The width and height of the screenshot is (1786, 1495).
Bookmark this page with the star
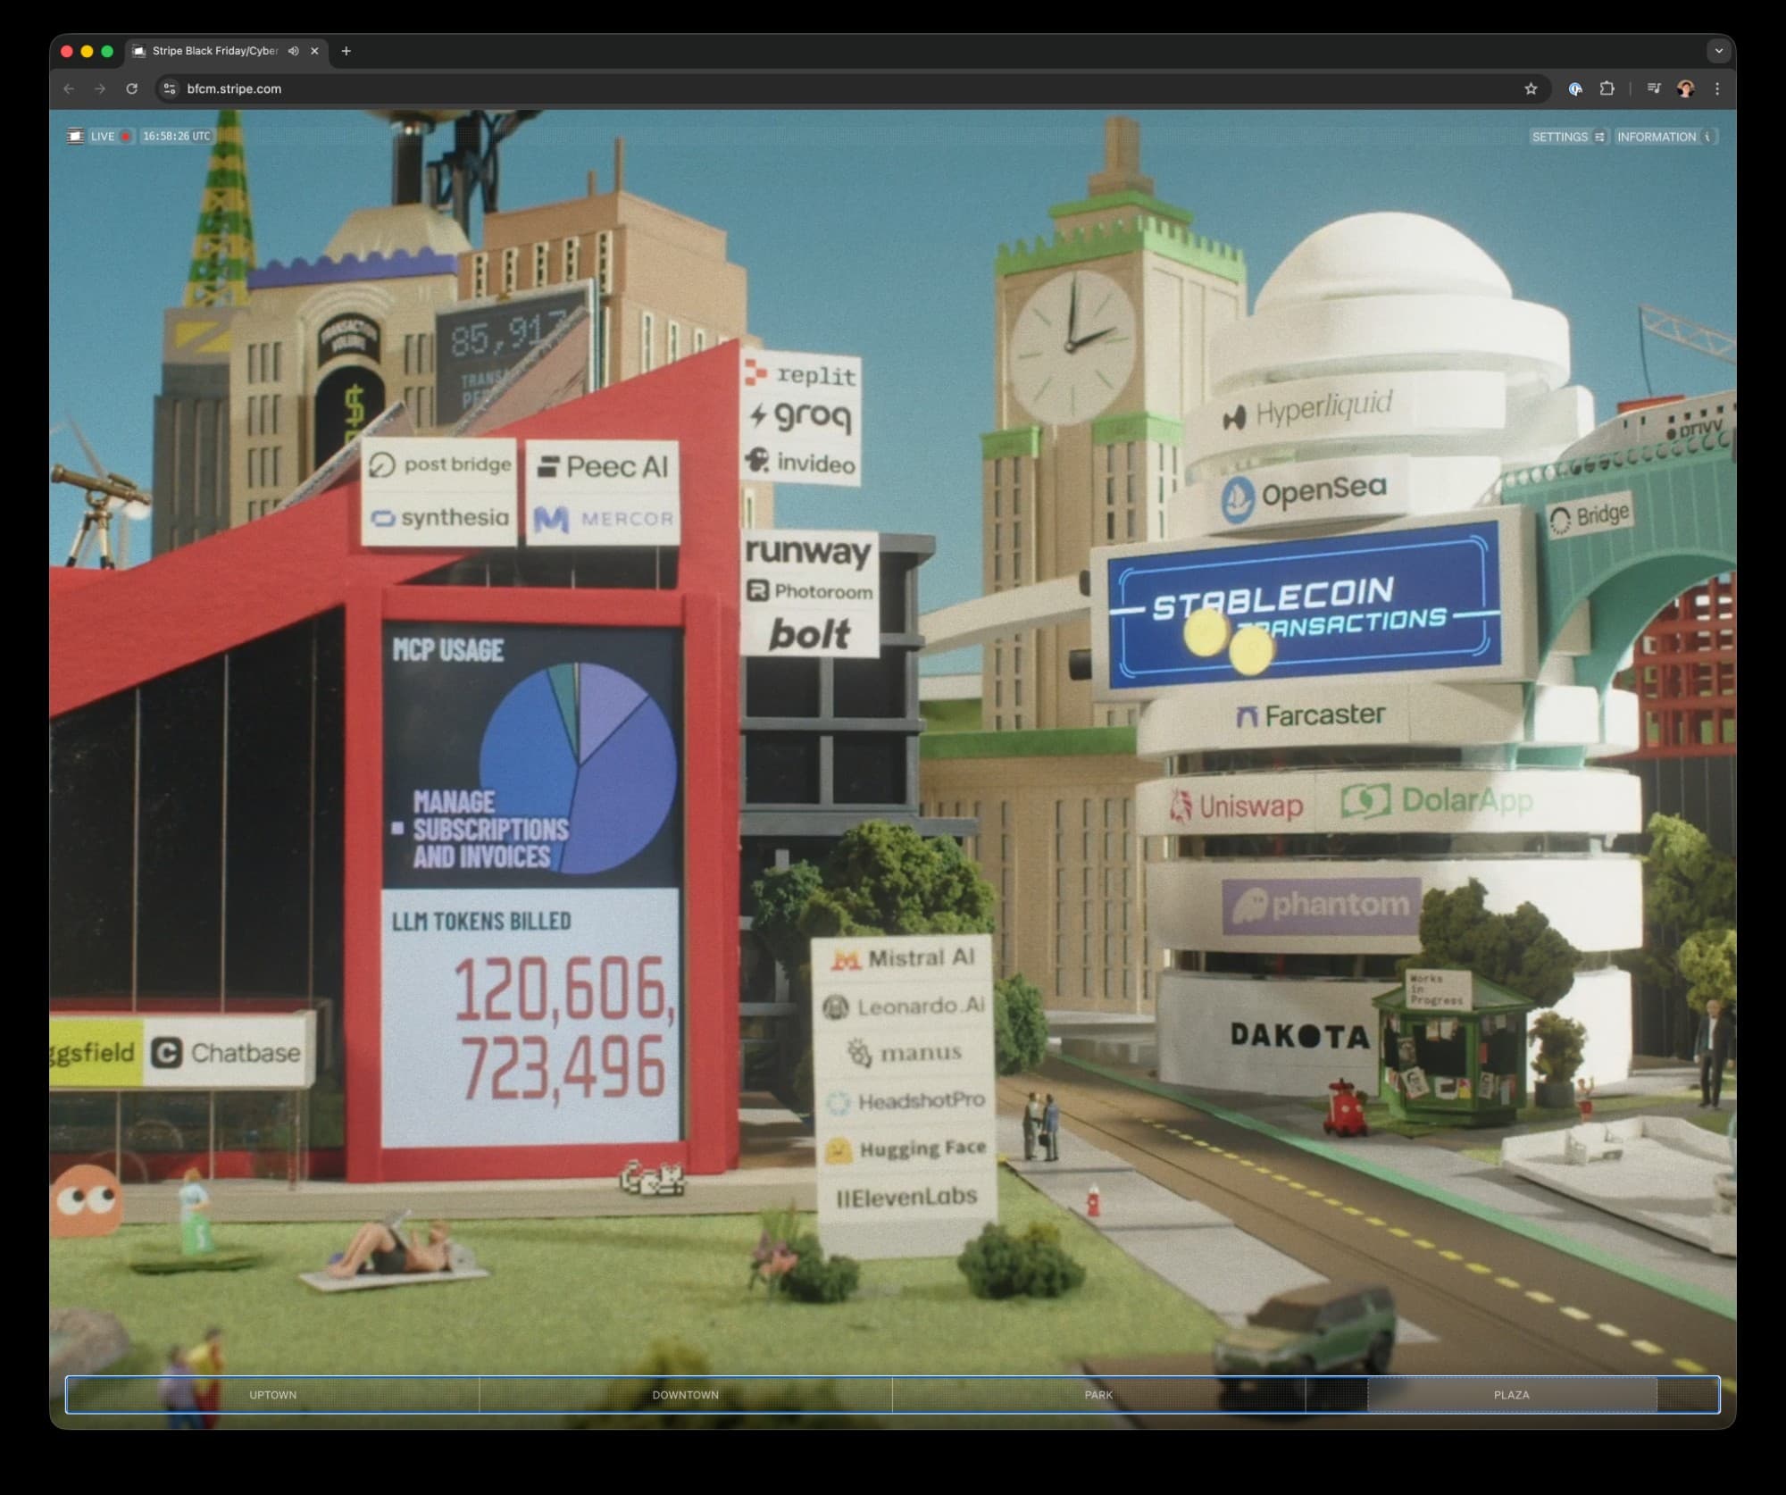(1531, 88)
